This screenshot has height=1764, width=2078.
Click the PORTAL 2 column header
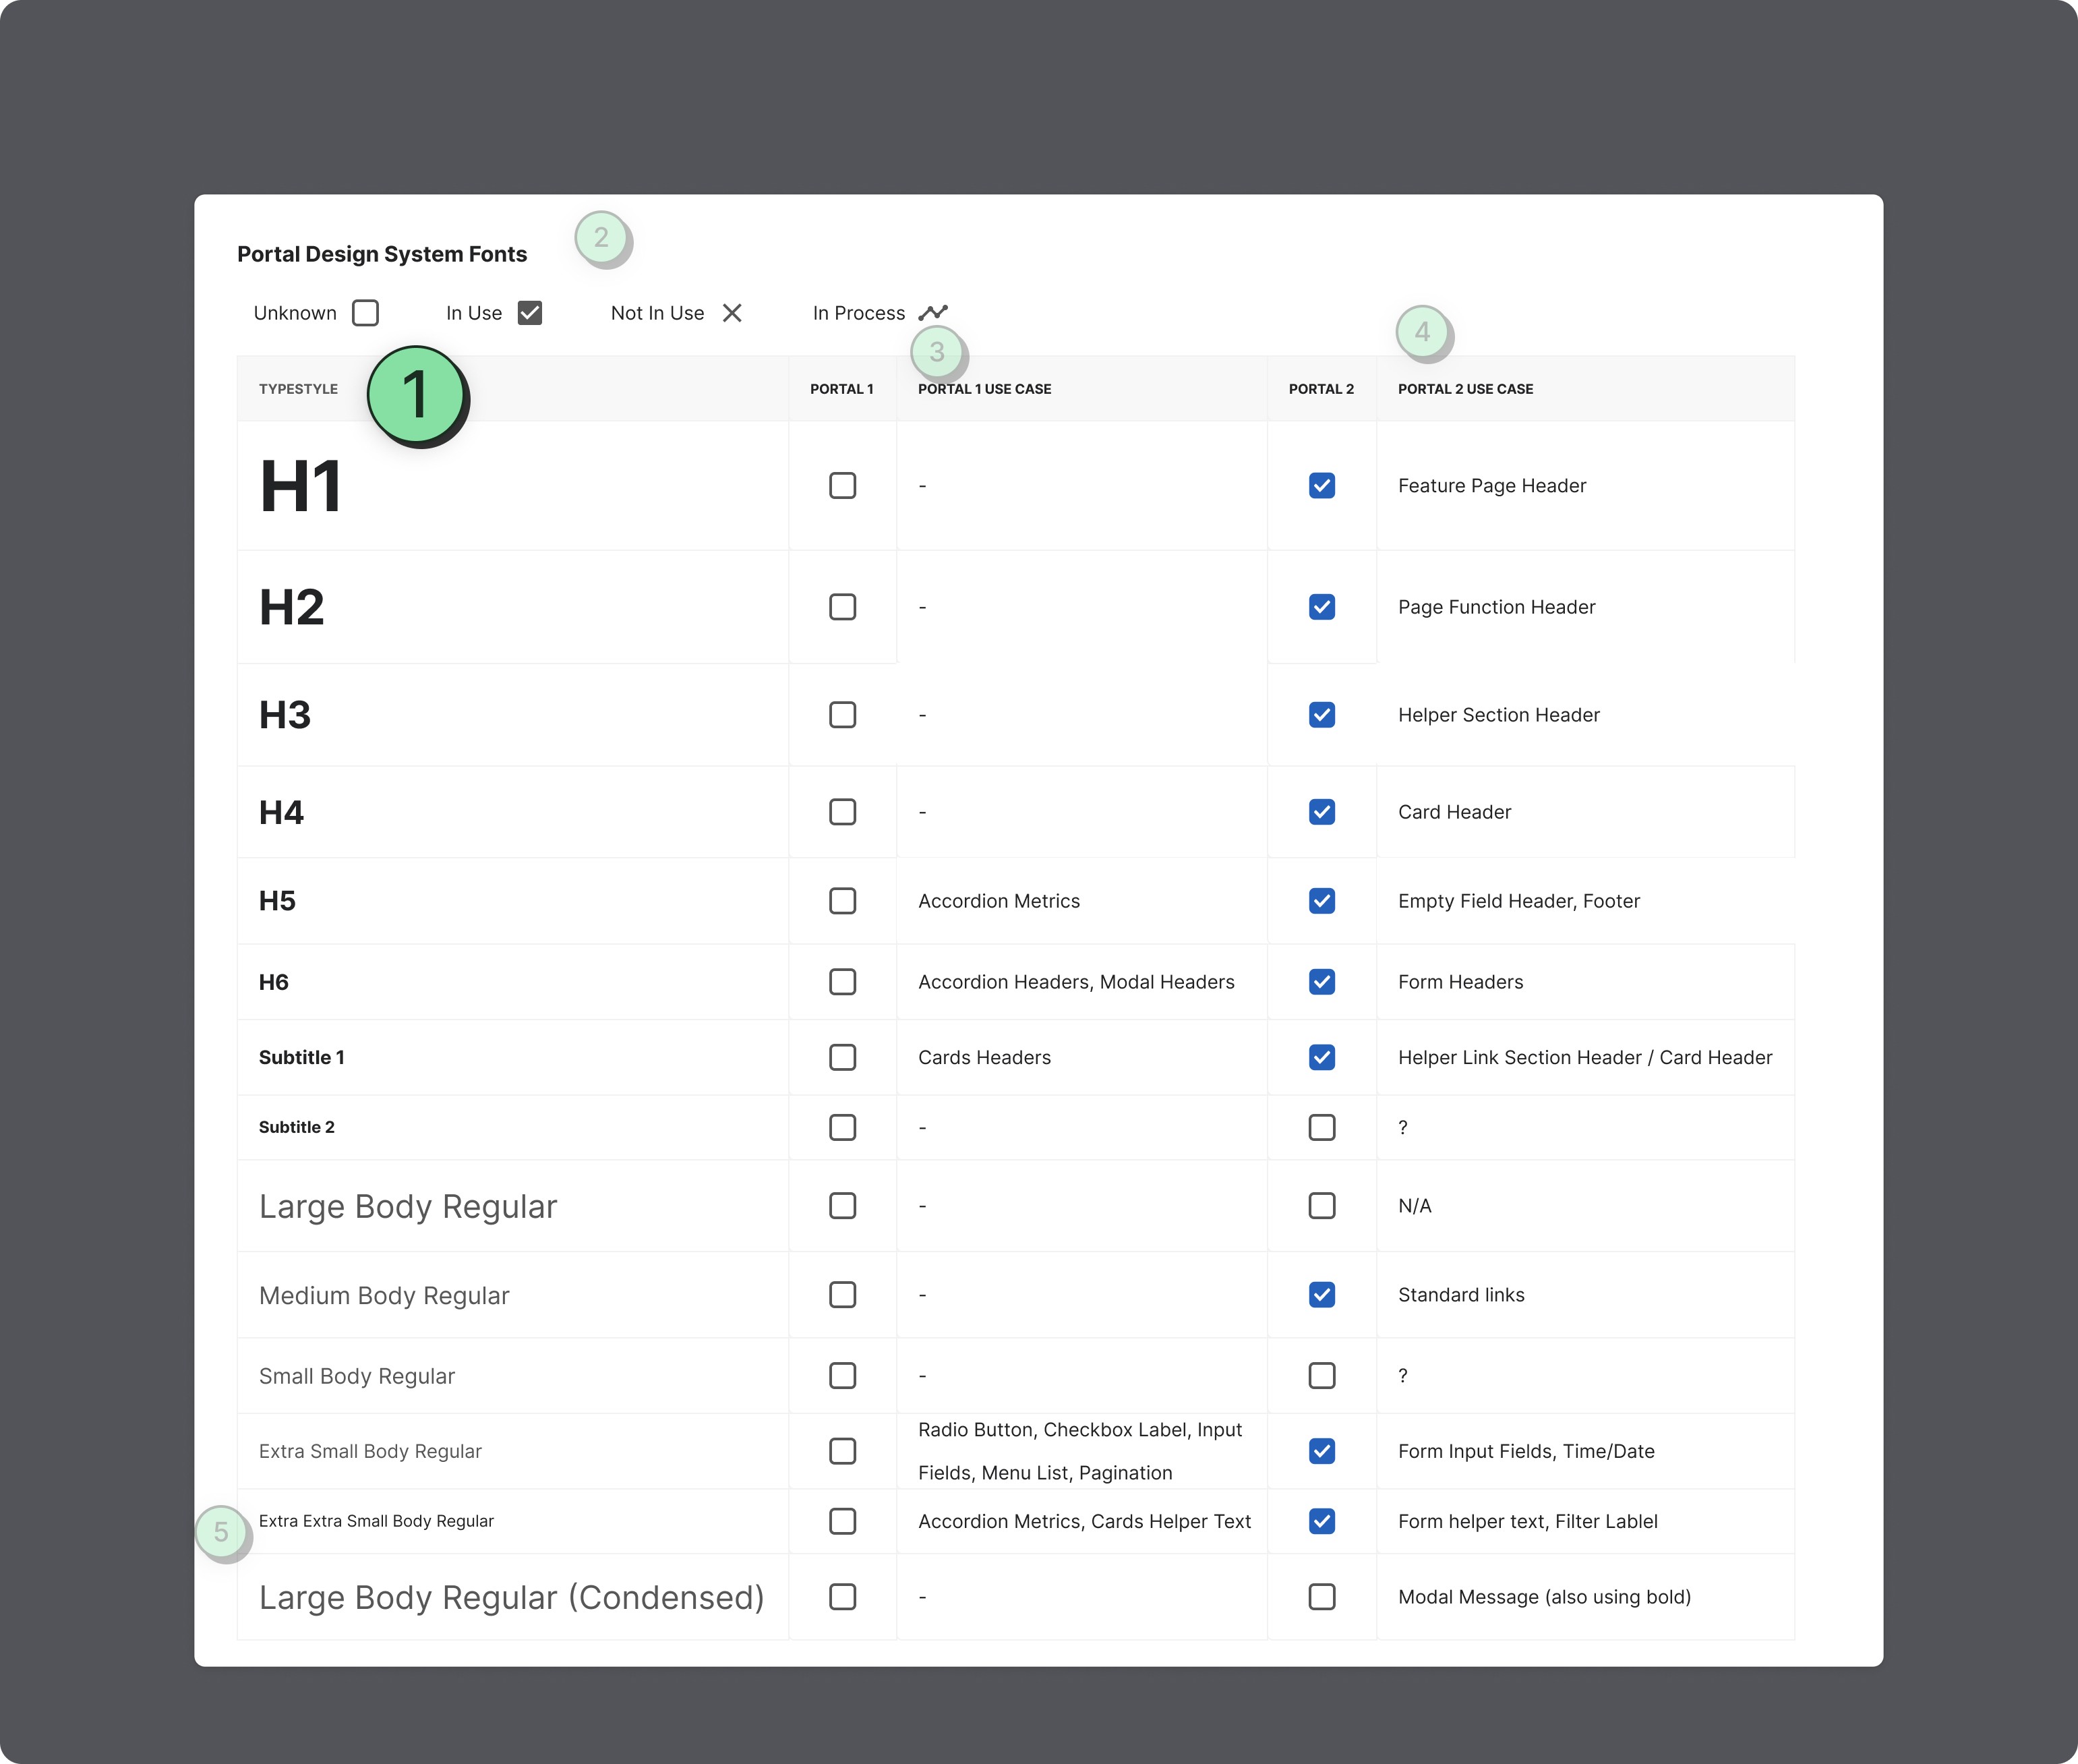[1321, 389]
